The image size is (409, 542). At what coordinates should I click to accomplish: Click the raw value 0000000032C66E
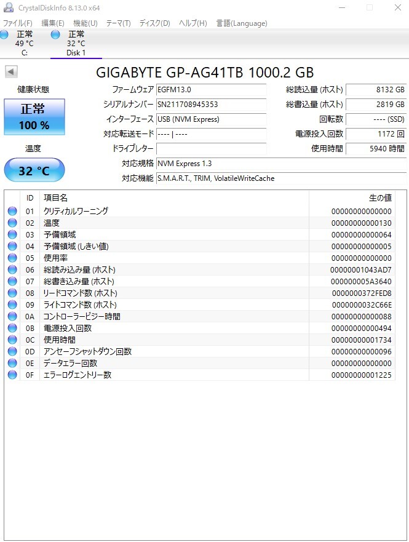coord(362,305)
